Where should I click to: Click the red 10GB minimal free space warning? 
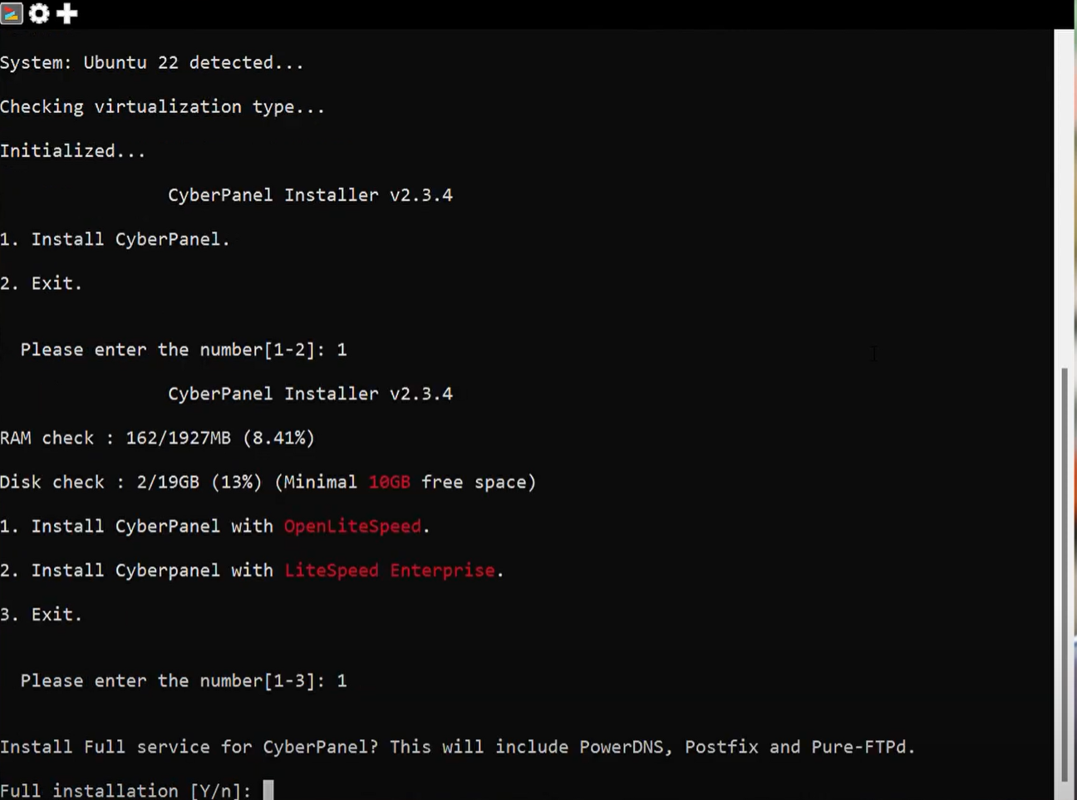pyautogui.click(x=389, y=482)
